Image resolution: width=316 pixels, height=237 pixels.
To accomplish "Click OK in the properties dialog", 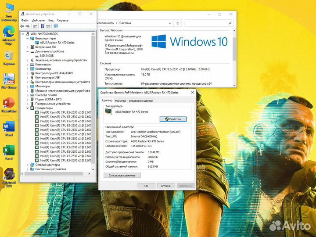I will click(146, 186).
